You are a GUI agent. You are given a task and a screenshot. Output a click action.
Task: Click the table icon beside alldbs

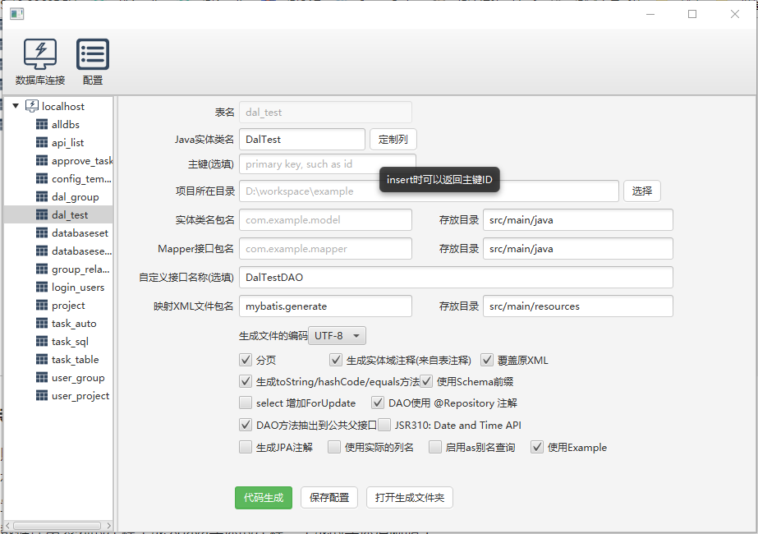[42, 124]
